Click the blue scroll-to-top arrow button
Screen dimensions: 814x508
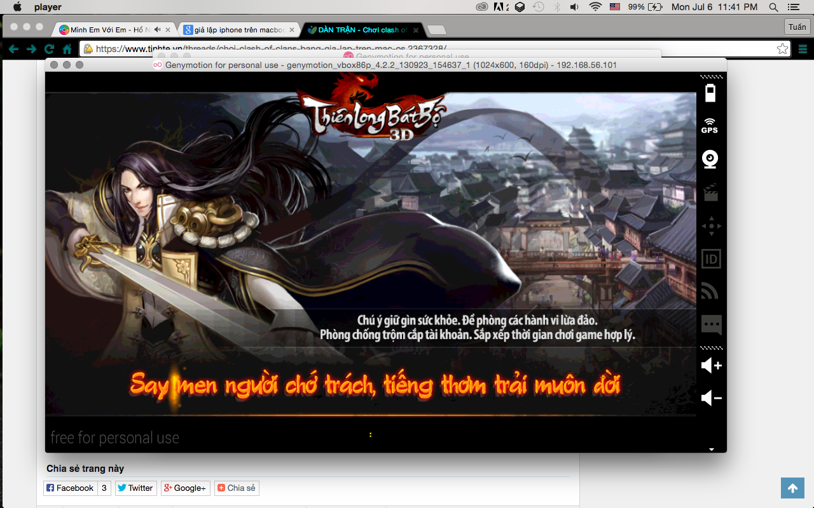point(792,488)
